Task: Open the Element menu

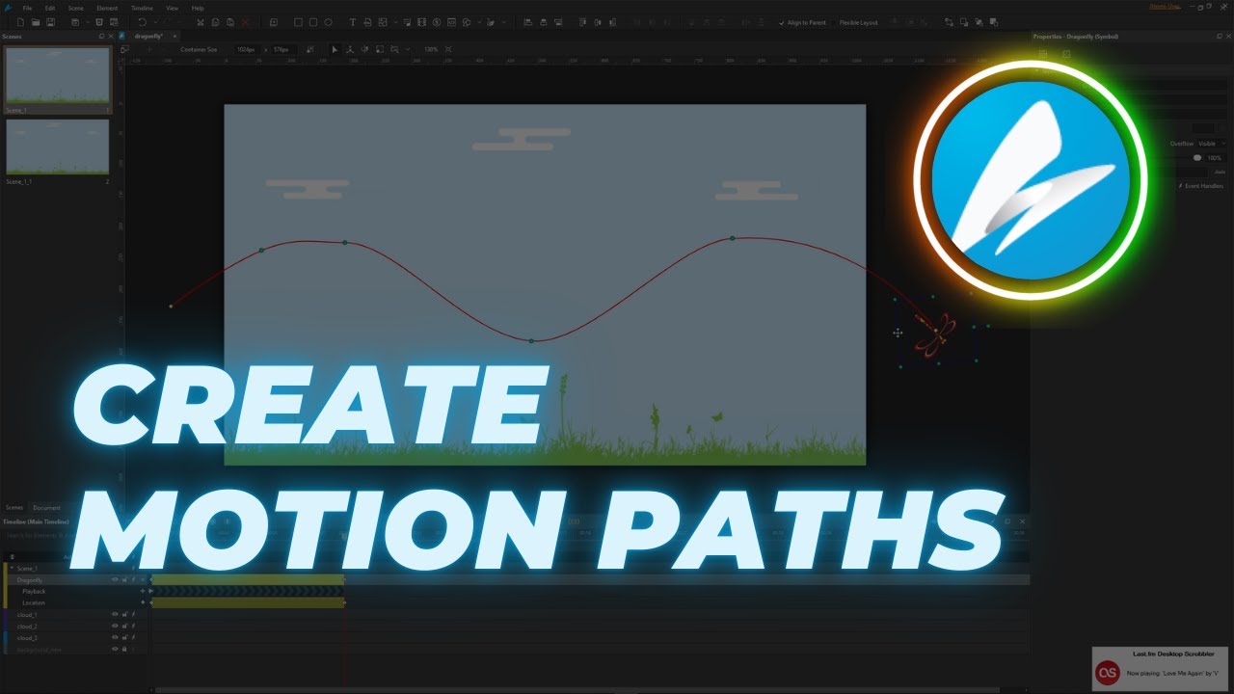Action: tap(107, 8)
